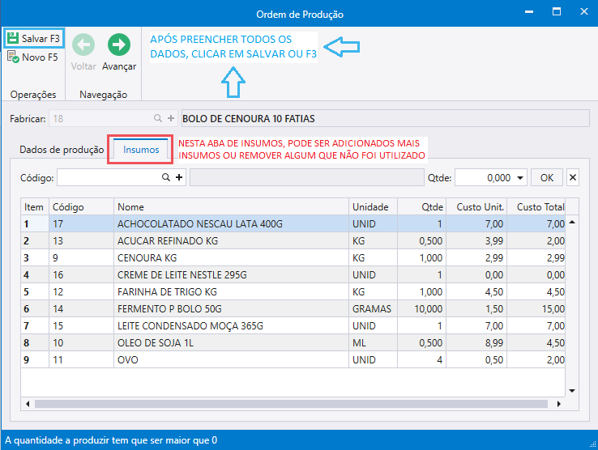Click Qtde 4 cell of OVO row
This screenshot has height=450, width=598.
(422, 359)
